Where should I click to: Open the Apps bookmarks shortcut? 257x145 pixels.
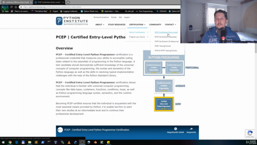tap(5, 11)
